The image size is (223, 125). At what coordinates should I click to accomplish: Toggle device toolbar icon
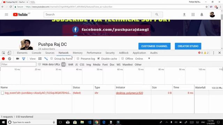coord(9,53)
